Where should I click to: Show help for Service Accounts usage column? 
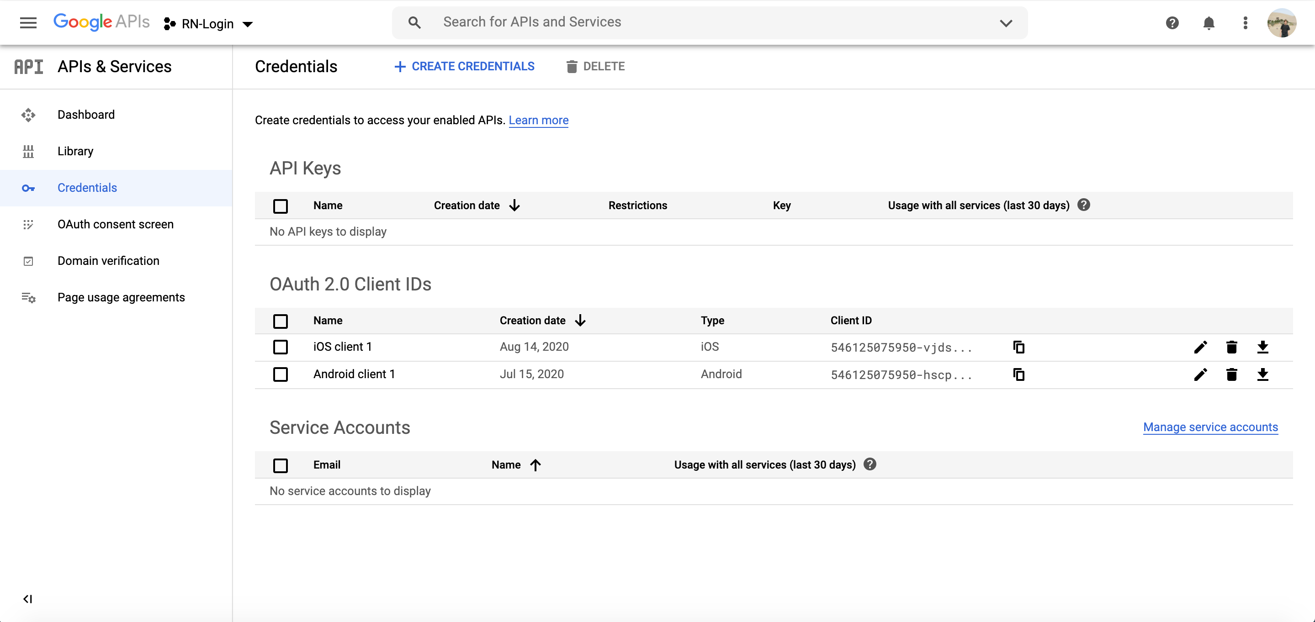pyautogui.click(x=870, y=464)
